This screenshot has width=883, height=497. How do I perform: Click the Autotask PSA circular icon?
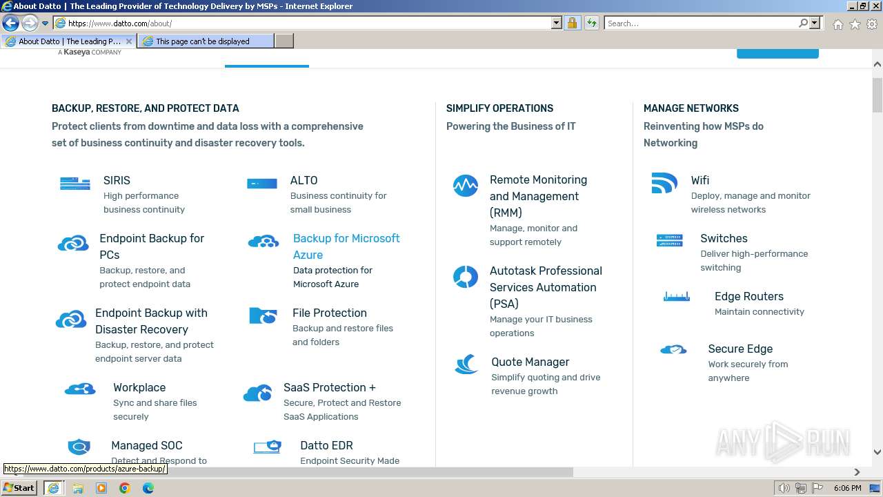466,277
